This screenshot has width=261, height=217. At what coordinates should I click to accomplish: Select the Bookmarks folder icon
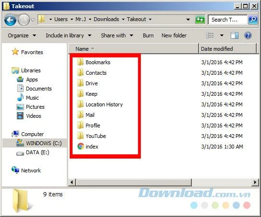[81, 62]
